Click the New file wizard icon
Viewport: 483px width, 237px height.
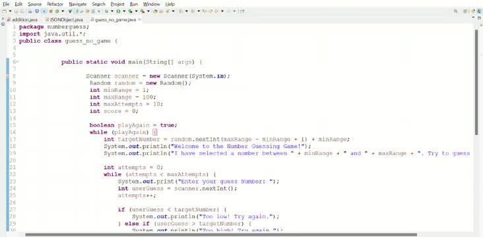tap(4, 11)
